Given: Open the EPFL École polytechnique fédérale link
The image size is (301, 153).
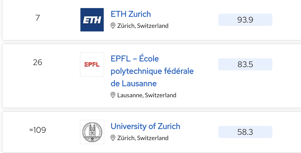Looking at the screenshot, I should point(152,71).
